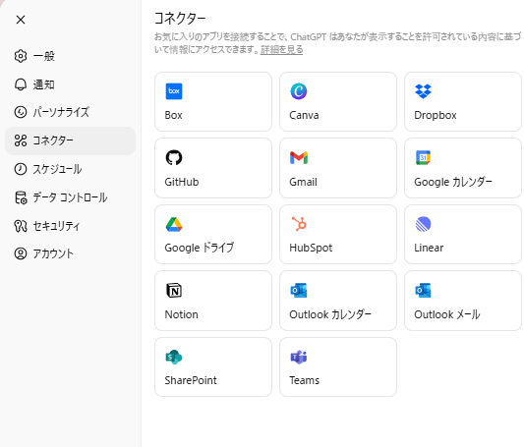Click the データ コントロール database icon
Screen dimensions: 524x447
coord(21,197)
